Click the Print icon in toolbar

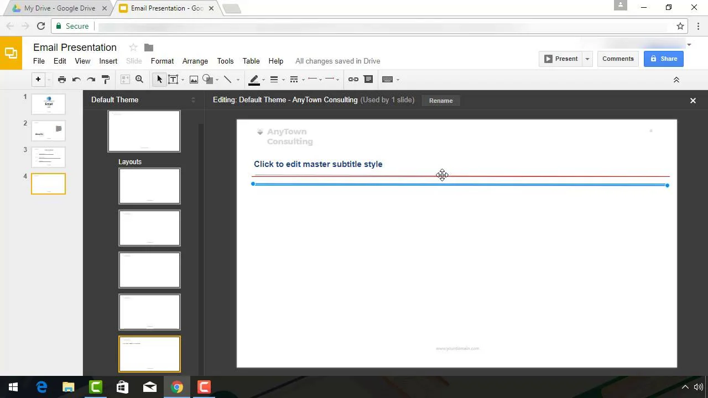pos(62,80)
